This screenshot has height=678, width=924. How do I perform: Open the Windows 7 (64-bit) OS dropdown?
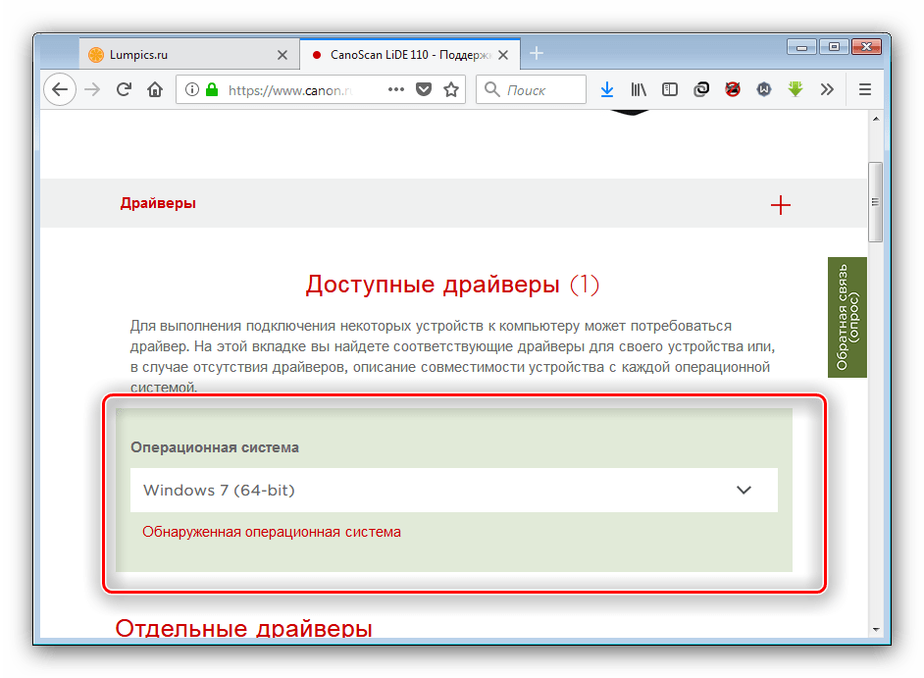click(453, 490)
